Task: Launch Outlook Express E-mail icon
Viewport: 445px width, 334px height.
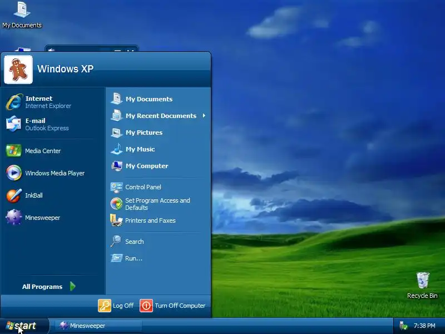Action: [x=13, y=124]
